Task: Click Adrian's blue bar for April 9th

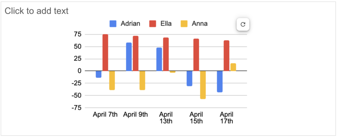Action: 129,57
